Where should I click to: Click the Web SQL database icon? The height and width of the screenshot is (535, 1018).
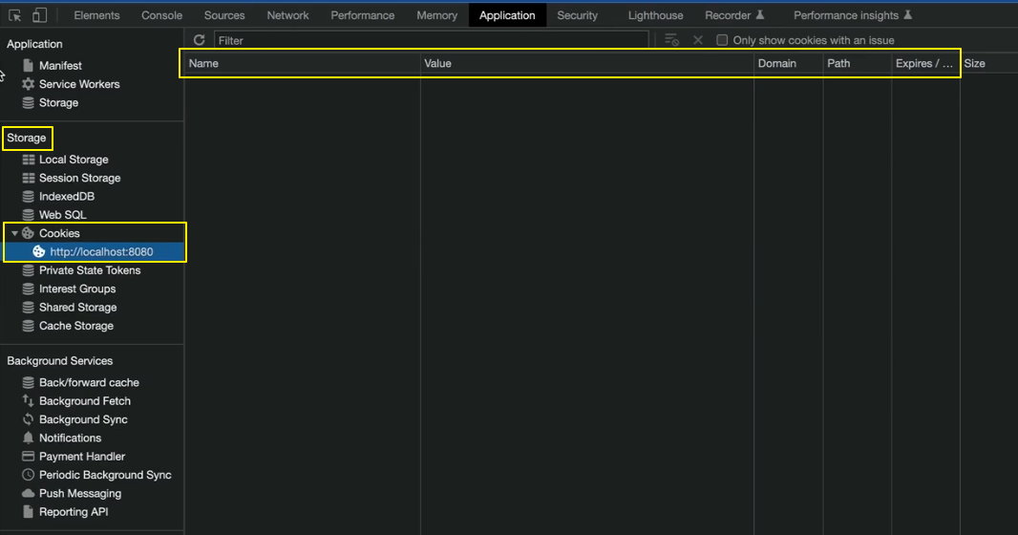pos(28,215)
